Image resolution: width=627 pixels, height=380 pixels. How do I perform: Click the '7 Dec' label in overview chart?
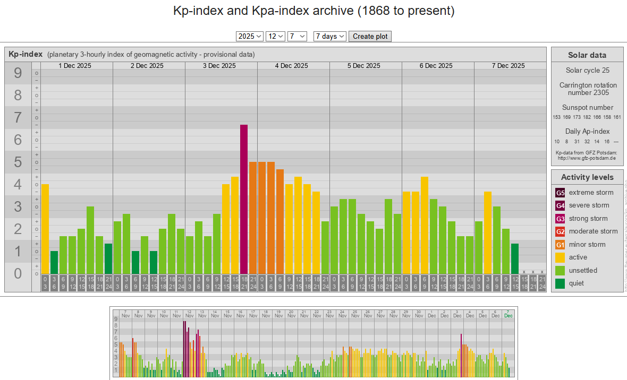508,314
